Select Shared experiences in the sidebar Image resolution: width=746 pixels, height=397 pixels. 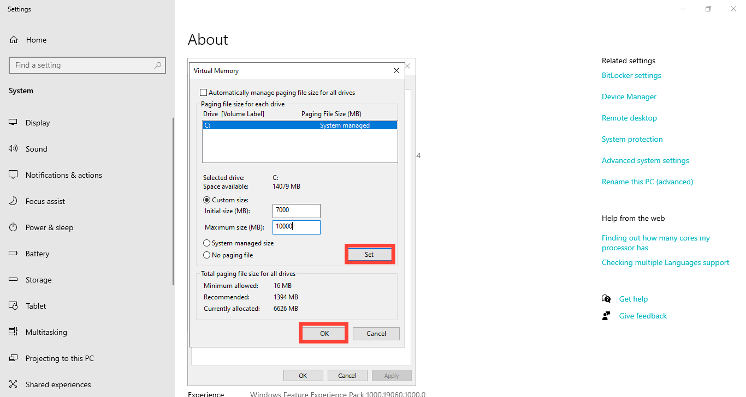click(57, 384)
